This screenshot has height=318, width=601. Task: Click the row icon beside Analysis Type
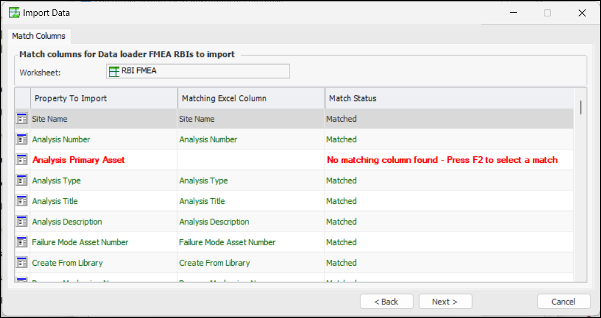click(22, 180)
